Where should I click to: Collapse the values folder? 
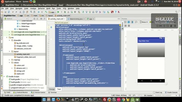[x=9, y=63]
